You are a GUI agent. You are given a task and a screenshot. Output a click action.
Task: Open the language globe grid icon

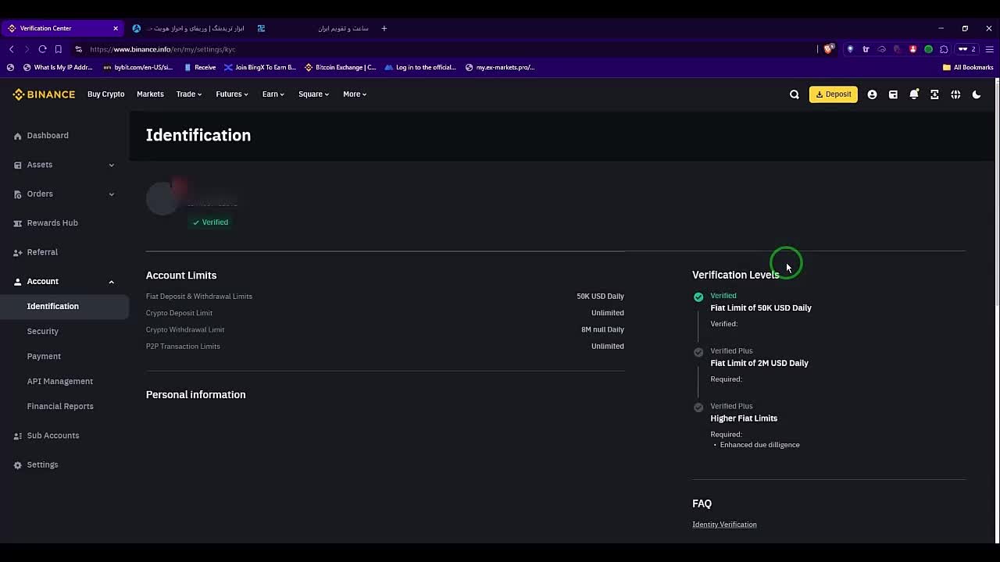tap(955, 94)
